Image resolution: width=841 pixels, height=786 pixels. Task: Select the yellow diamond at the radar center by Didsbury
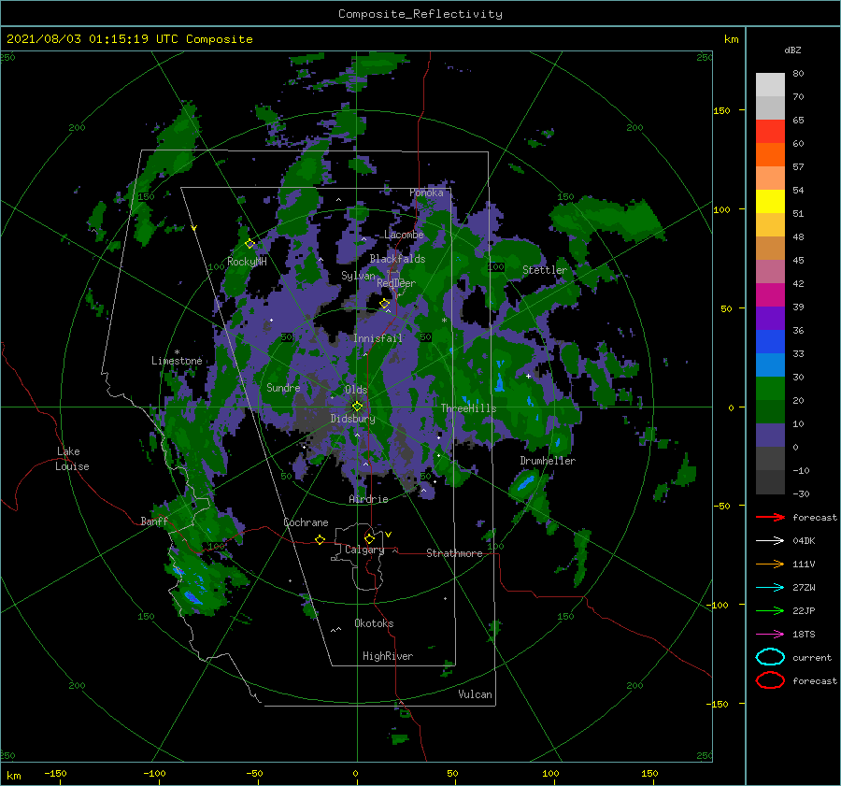[x=357, y=407]
